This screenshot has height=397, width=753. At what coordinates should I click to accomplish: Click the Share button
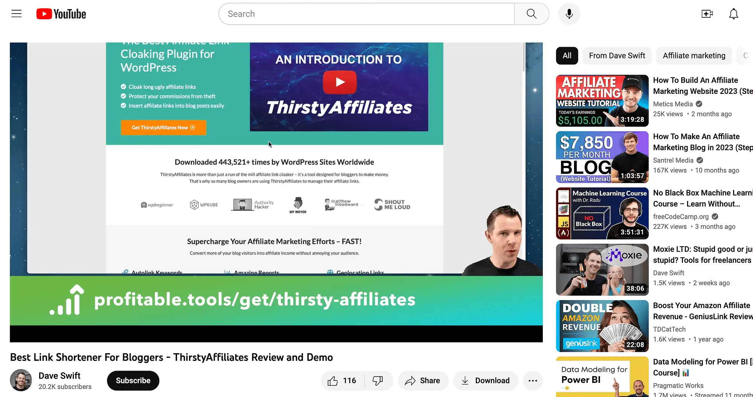[423, 381]
